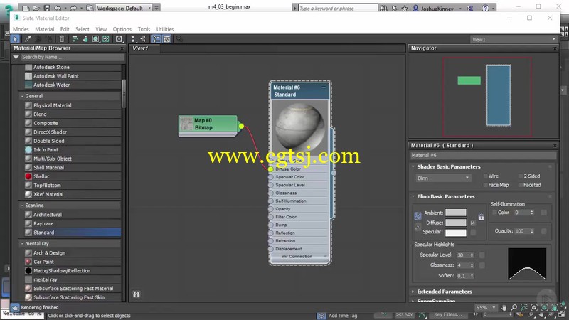Click Specular Level map slot button

pyautogui.click(x=482, y=255)
